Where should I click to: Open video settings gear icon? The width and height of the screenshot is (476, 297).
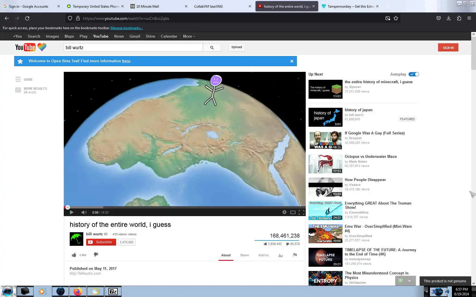tap(284, 212)
